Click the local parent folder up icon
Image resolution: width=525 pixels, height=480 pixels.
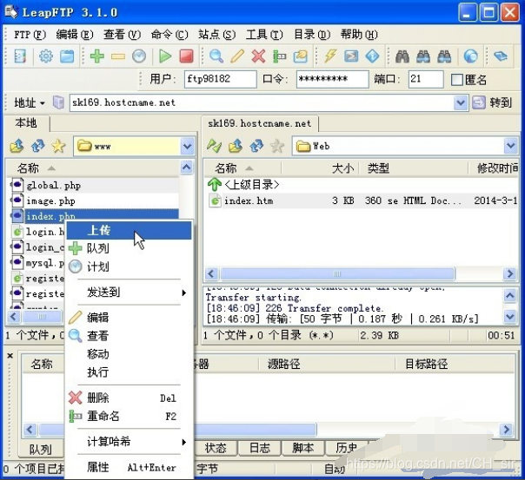[x=17, y=146]
